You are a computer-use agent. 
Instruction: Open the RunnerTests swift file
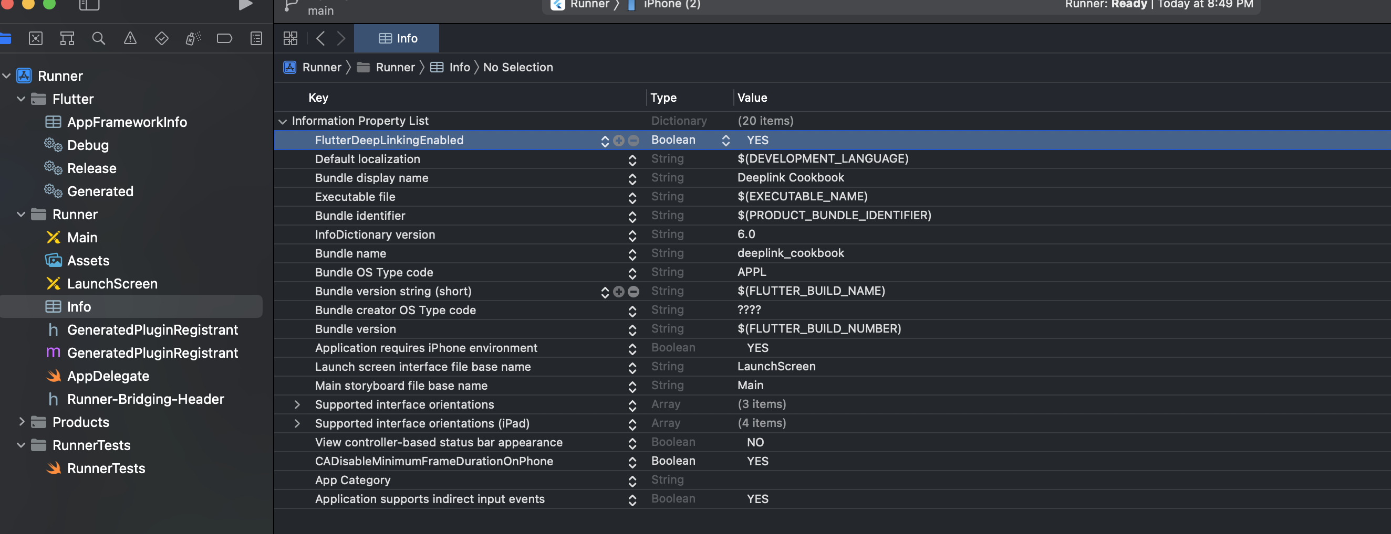[x=96, y=469]
